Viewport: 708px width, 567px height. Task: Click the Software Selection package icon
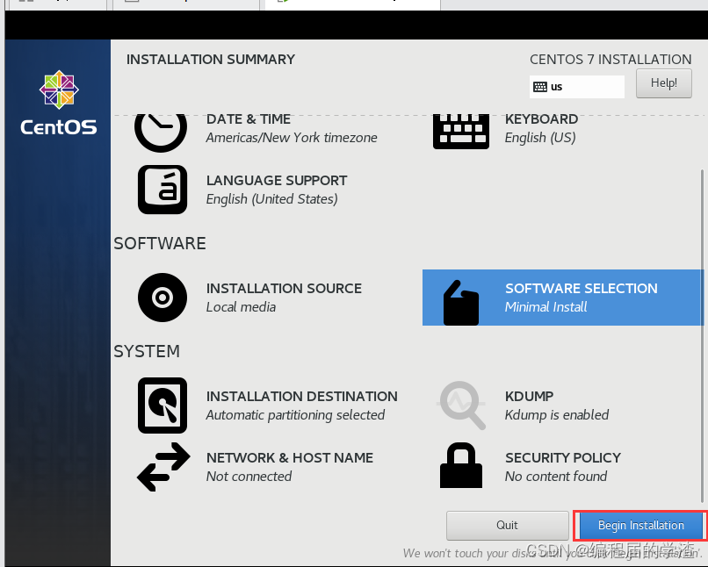click(x=461, y=303)
